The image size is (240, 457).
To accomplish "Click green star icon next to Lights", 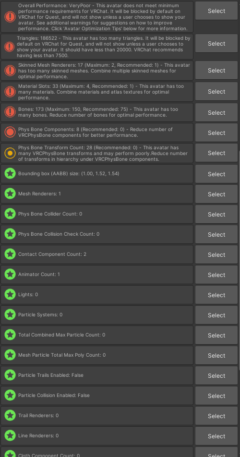I will pos(10,295).
